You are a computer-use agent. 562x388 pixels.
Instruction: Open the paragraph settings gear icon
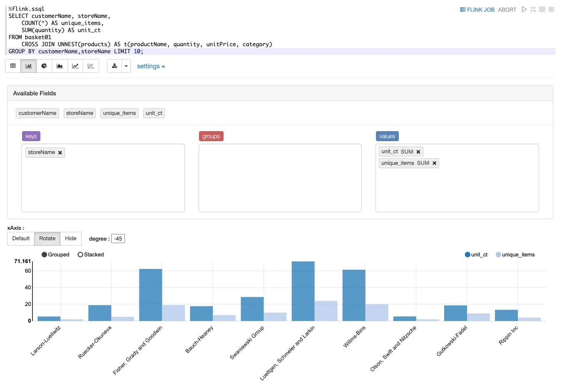tap(551, 9)
